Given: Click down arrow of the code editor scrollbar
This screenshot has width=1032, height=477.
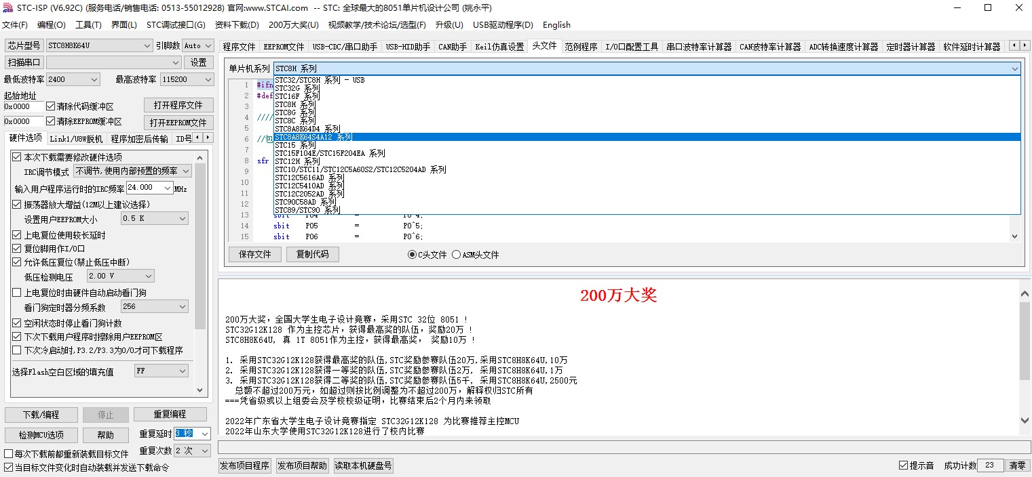Looking at the screenshot, I should [1014, 236].
